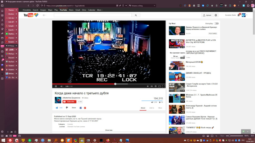Share the video on Facebook
The image size is (255, 143).
tap(81, 108)
